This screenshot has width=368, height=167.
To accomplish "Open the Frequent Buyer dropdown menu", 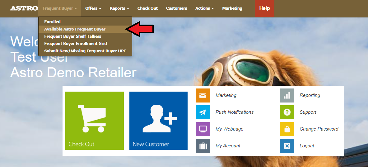I will (60, 8).
